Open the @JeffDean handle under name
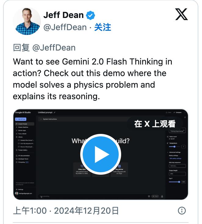This screenshot has height=224, width=202. tap(65, 27)
